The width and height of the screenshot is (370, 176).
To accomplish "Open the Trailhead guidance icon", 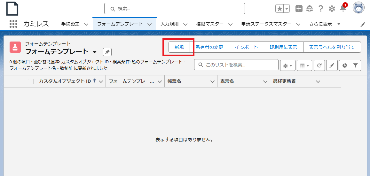I will click(x=310, y=9).
